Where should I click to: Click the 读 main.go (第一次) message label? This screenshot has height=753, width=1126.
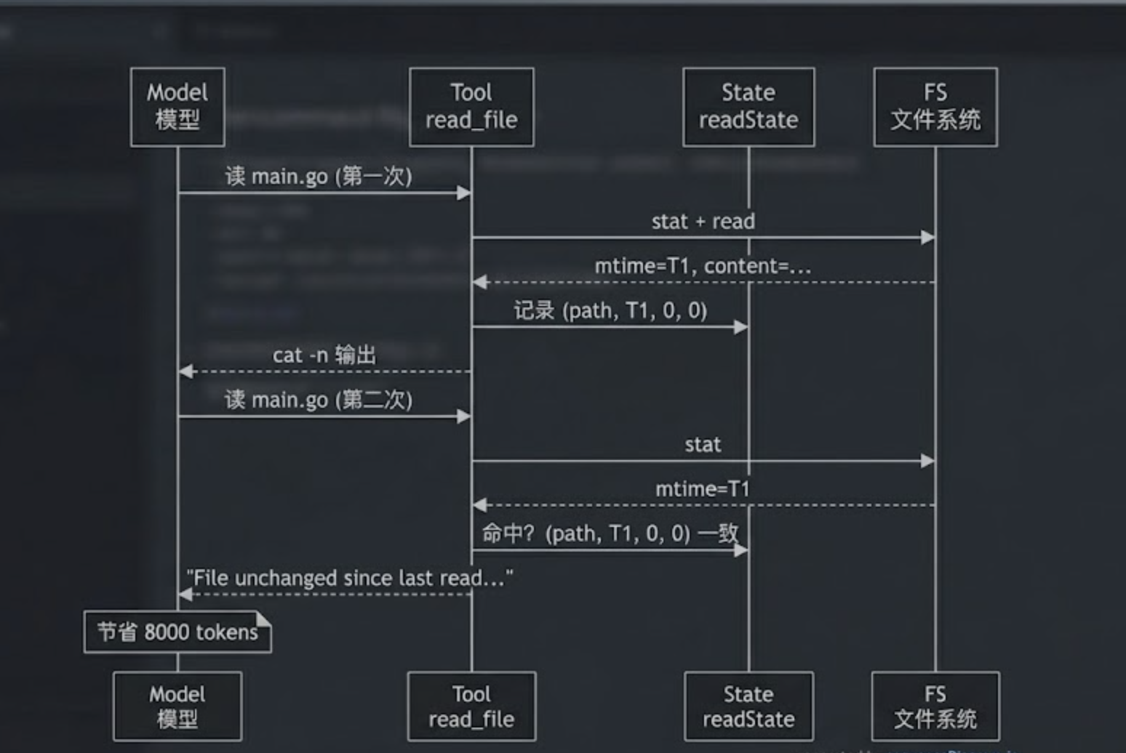[x=319, y=176]
